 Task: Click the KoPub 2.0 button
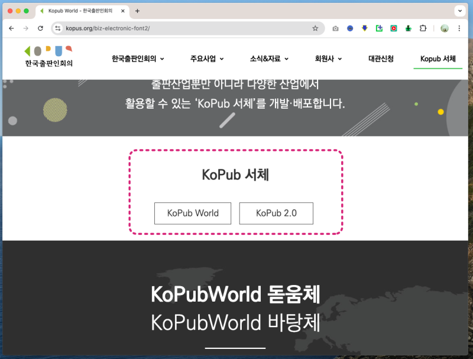pyautogui.click(x=276, y=214)
